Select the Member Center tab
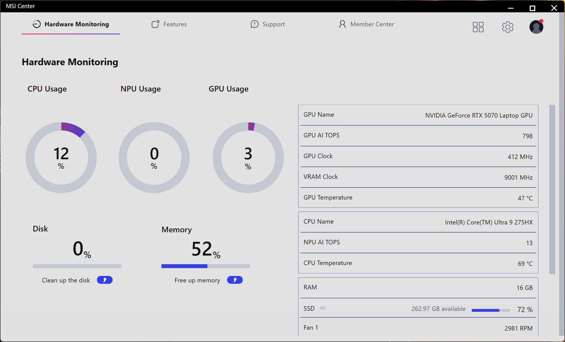The height and width of the screenshot is (342, 565). pos(372,24)
